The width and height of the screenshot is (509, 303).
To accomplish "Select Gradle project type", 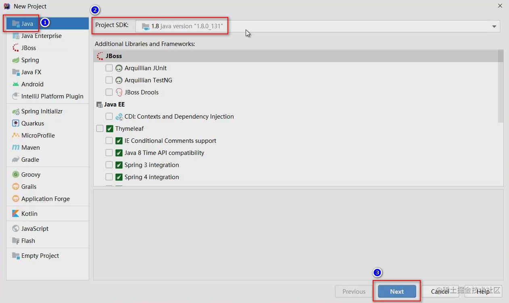I will pos(48,160).
